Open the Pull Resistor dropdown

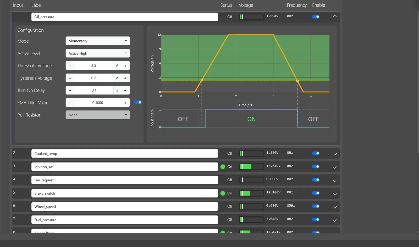pyautogui.click(x=98, y=115)
